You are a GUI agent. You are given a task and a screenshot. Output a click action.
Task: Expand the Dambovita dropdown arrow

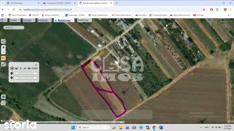50,20
